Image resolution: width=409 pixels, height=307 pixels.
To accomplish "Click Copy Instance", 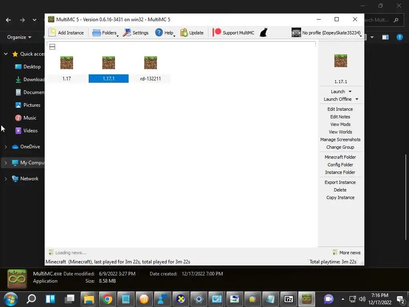I will [x=340, y=197].
